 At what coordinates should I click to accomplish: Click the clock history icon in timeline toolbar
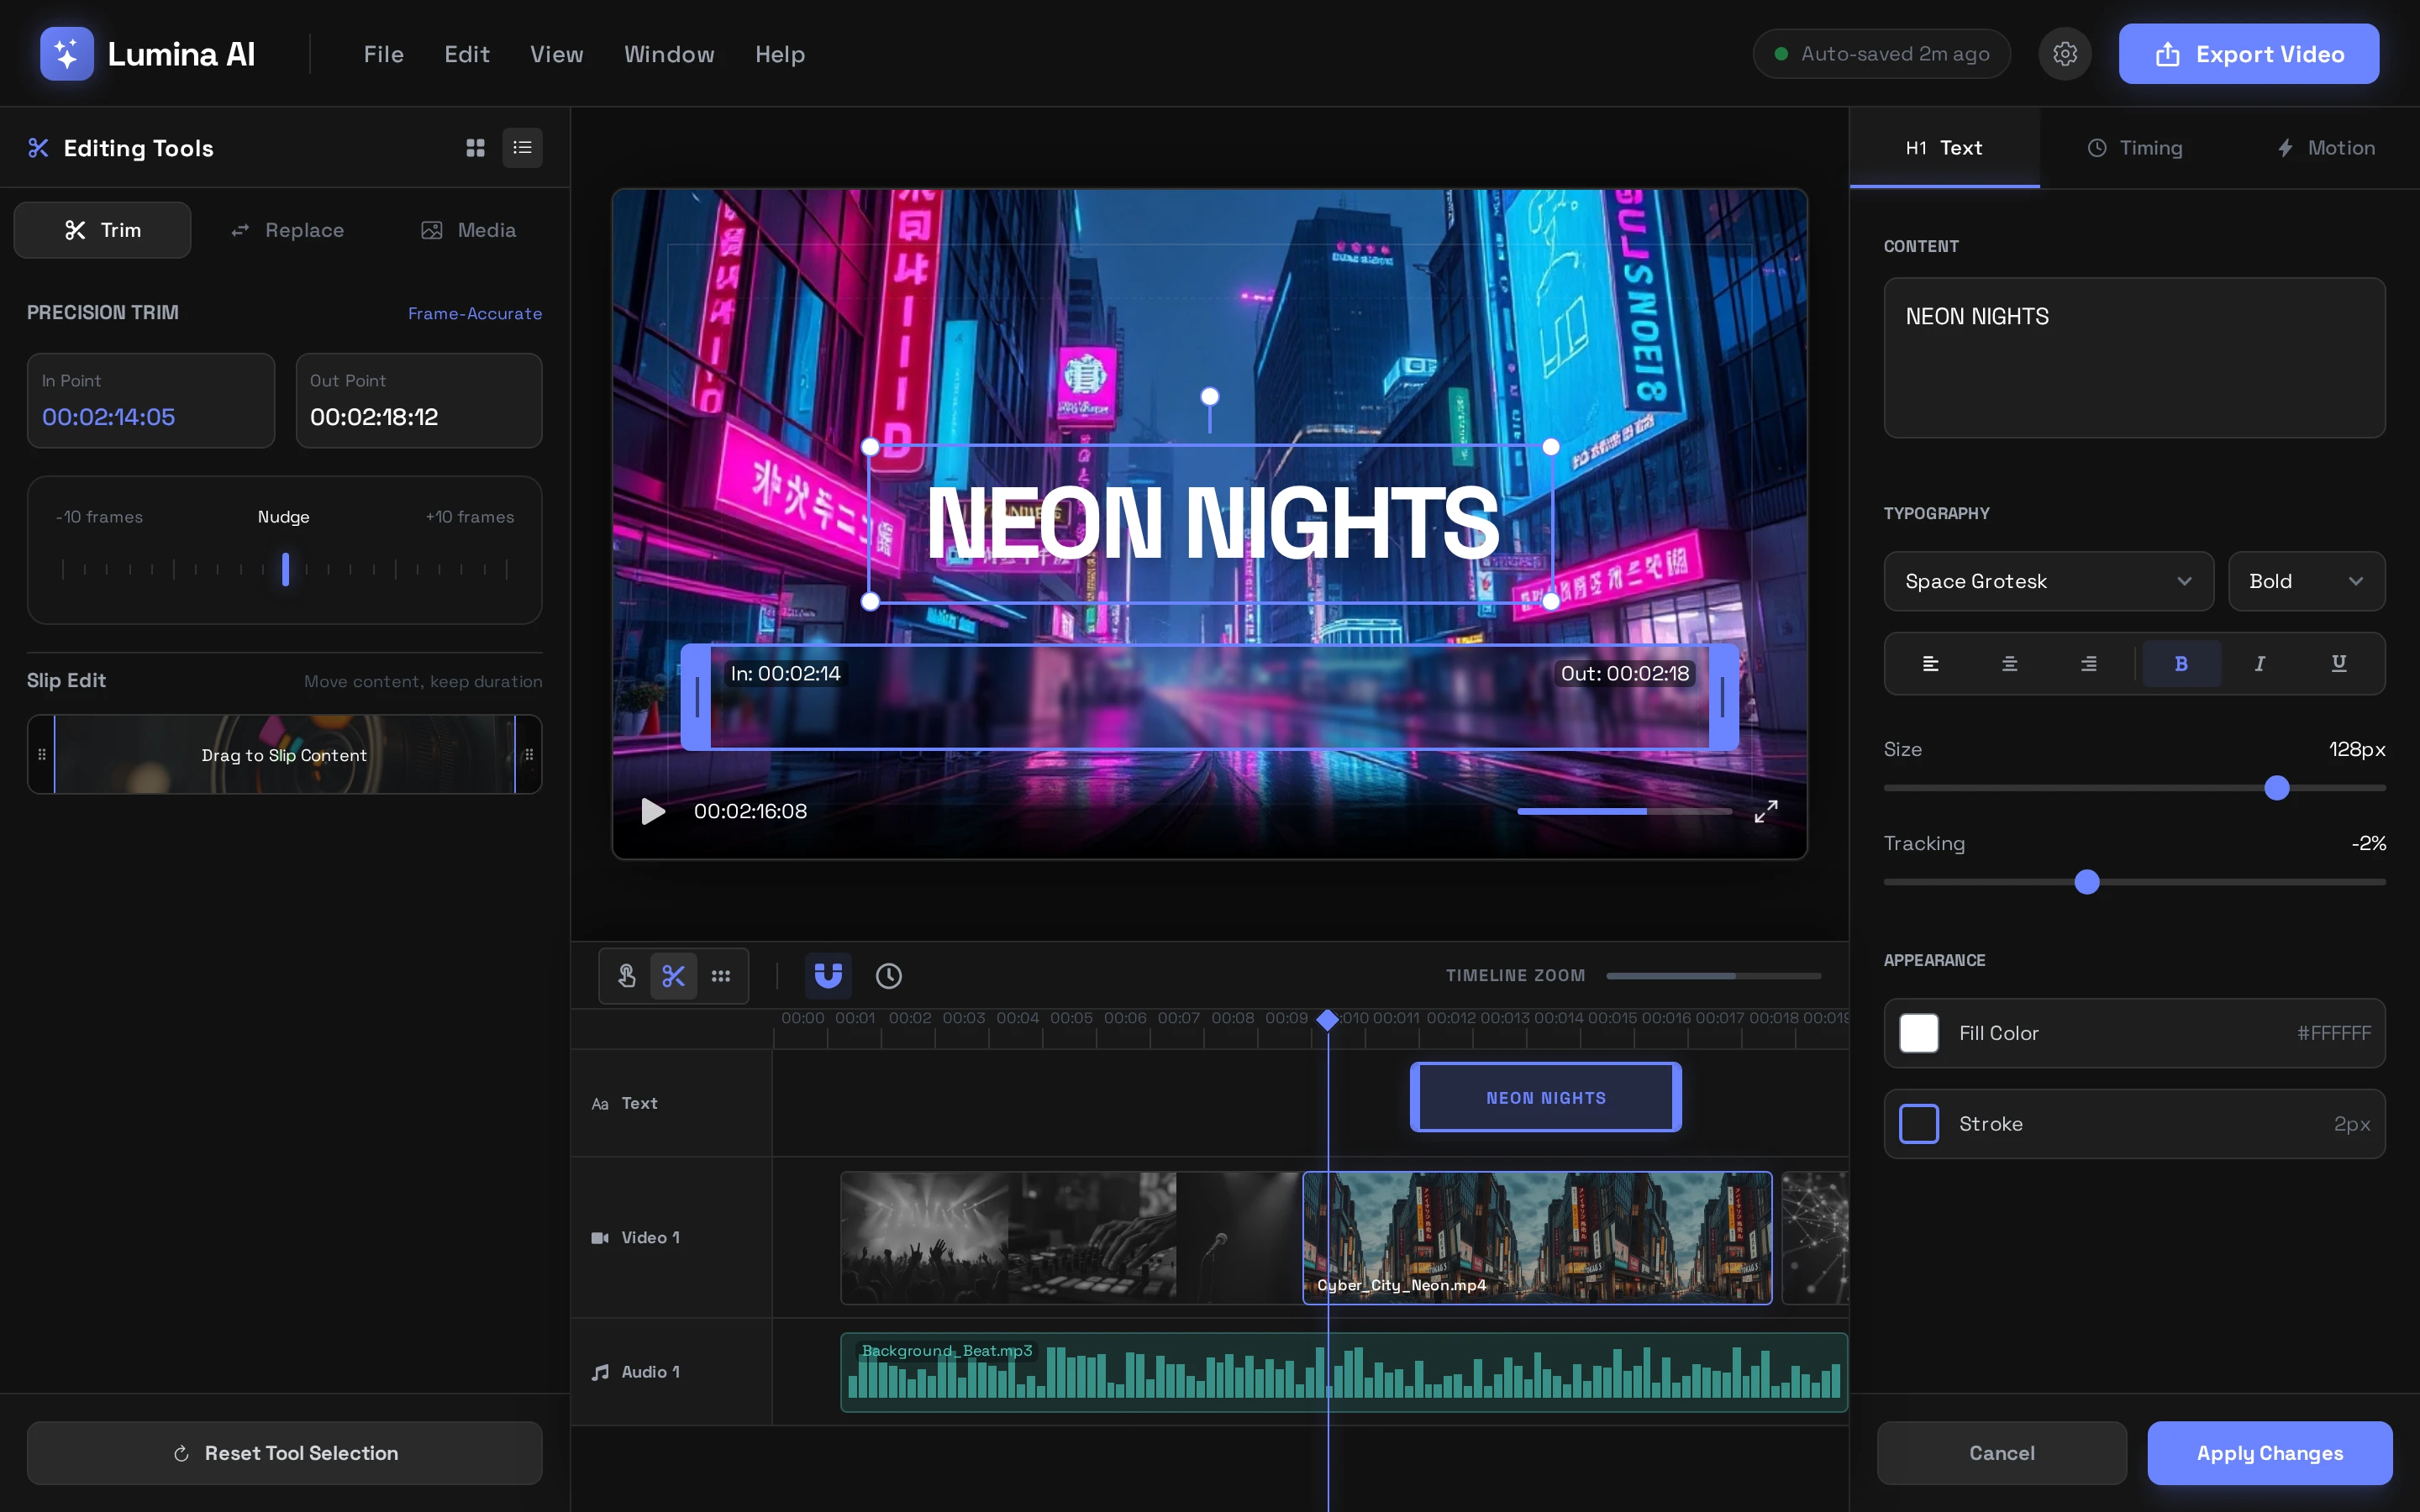coord(889,975)
